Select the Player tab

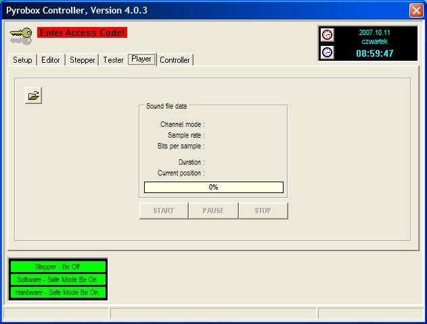(141, 59)
